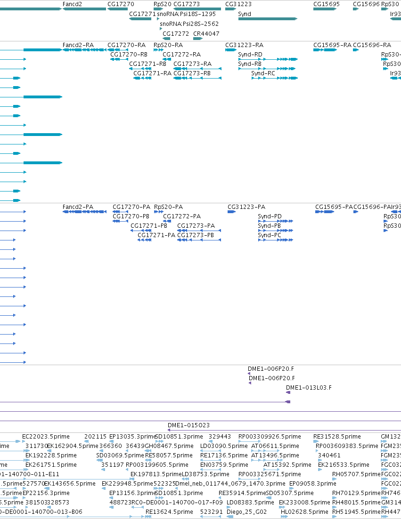The height and width of the screenshot is (519, 401).
Task: Select the RpS20-RA transcript label
Action: point(168,45)
